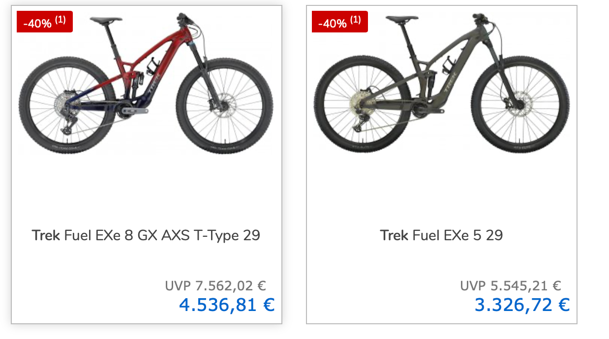Screen dimensions: 609x339
Task: Select the blue 4.536,81 € sale price
Action: (227, 305)
